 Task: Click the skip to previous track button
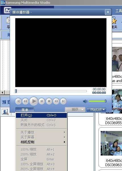18,101
